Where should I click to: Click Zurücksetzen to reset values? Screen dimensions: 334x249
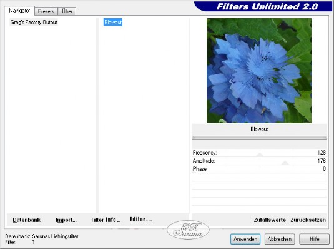pos(308,220)
